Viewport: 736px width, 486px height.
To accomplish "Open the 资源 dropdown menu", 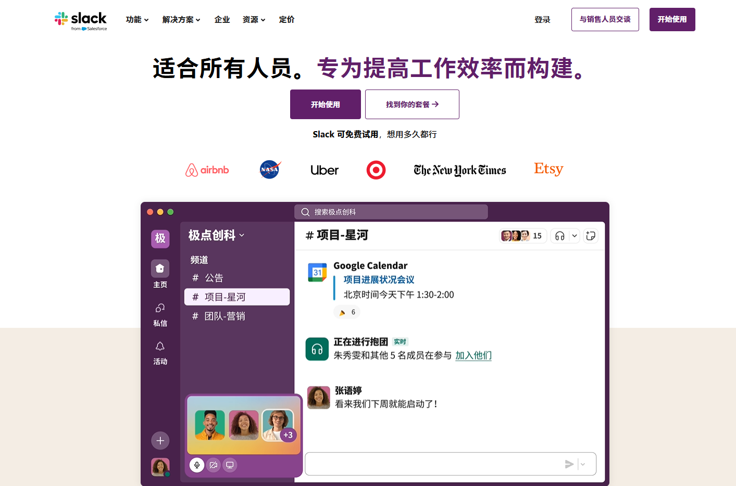I will (x=254, y=20).
